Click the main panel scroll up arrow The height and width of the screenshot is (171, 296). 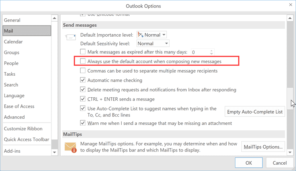point(290,18)
